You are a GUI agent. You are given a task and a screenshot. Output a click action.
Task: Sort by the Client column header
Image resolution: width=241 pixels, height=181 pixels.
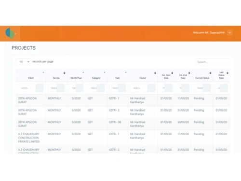click(x=31, y=76)
